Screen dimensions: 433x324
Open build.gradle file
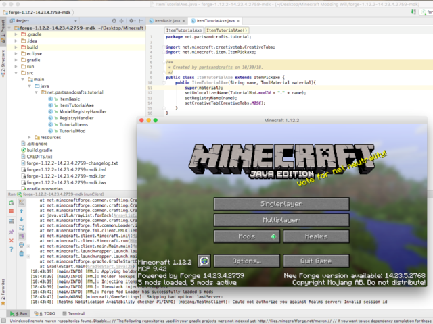point(39,150)
